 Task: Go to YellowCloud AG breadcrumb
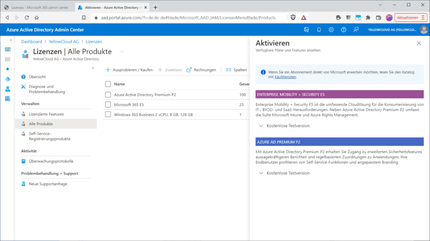(x=64, y=42)
